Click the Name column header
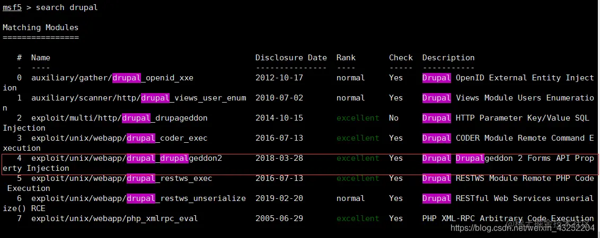The height and width of the screenshot is (238, 600). (x=41, y=58)
